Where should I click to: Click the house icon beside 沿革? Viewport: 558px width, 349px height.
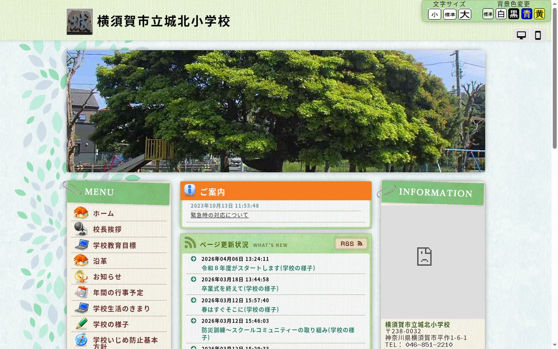pyautogui.click(x=81, y=260)
